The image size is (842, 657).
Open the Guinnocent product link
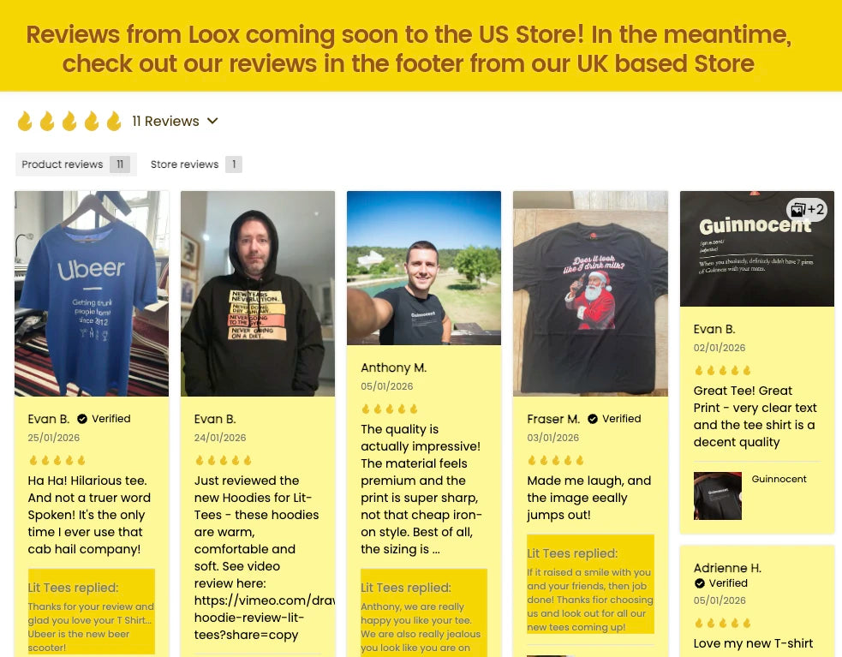[779, 479]
